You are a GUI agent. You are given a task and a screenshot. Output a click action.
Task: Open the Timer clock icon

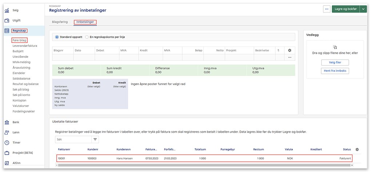pos(7,143)
